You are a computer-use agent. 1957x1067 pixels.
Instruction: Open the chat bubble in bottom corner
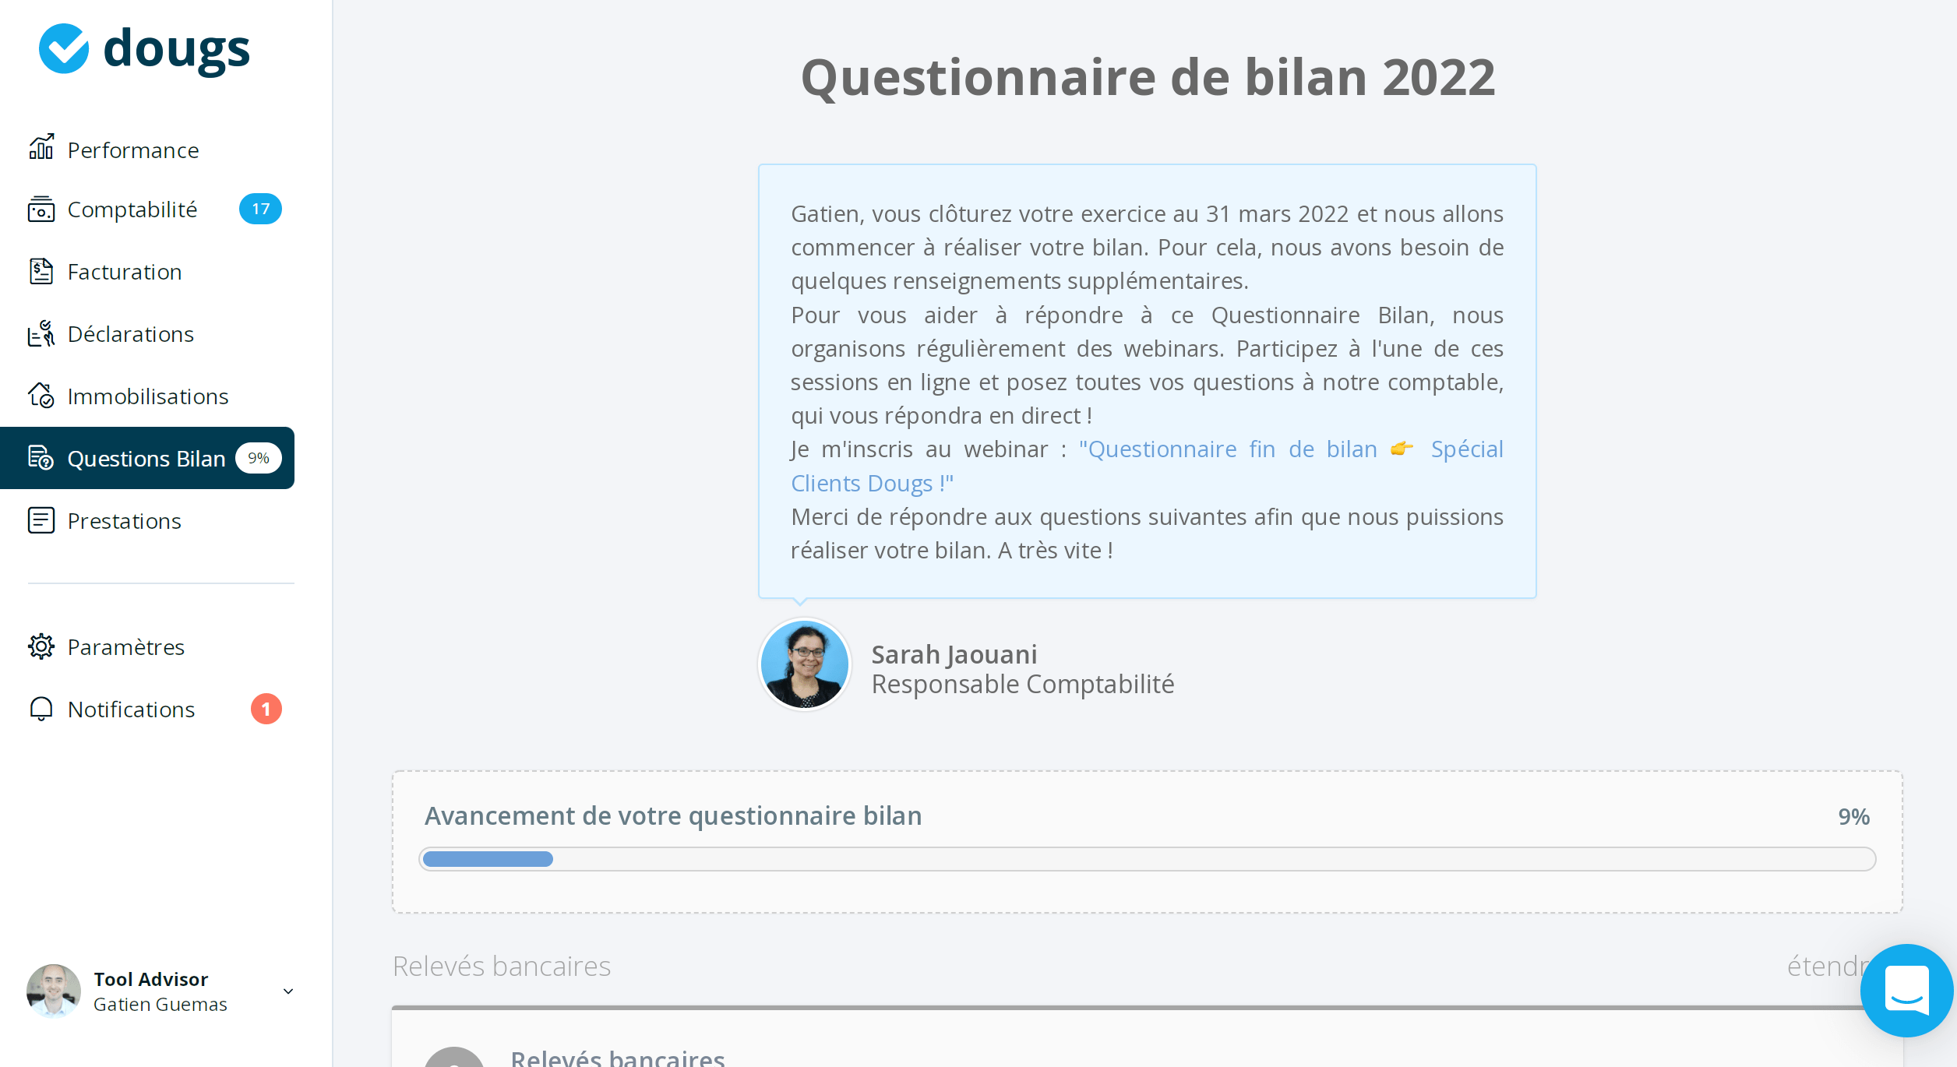(x=1906, y=990)
